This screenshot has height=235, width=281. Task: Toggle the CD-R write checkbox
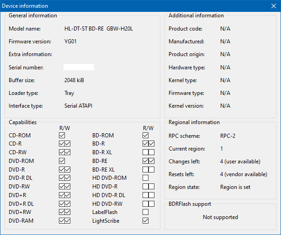[x=68, y=144]
